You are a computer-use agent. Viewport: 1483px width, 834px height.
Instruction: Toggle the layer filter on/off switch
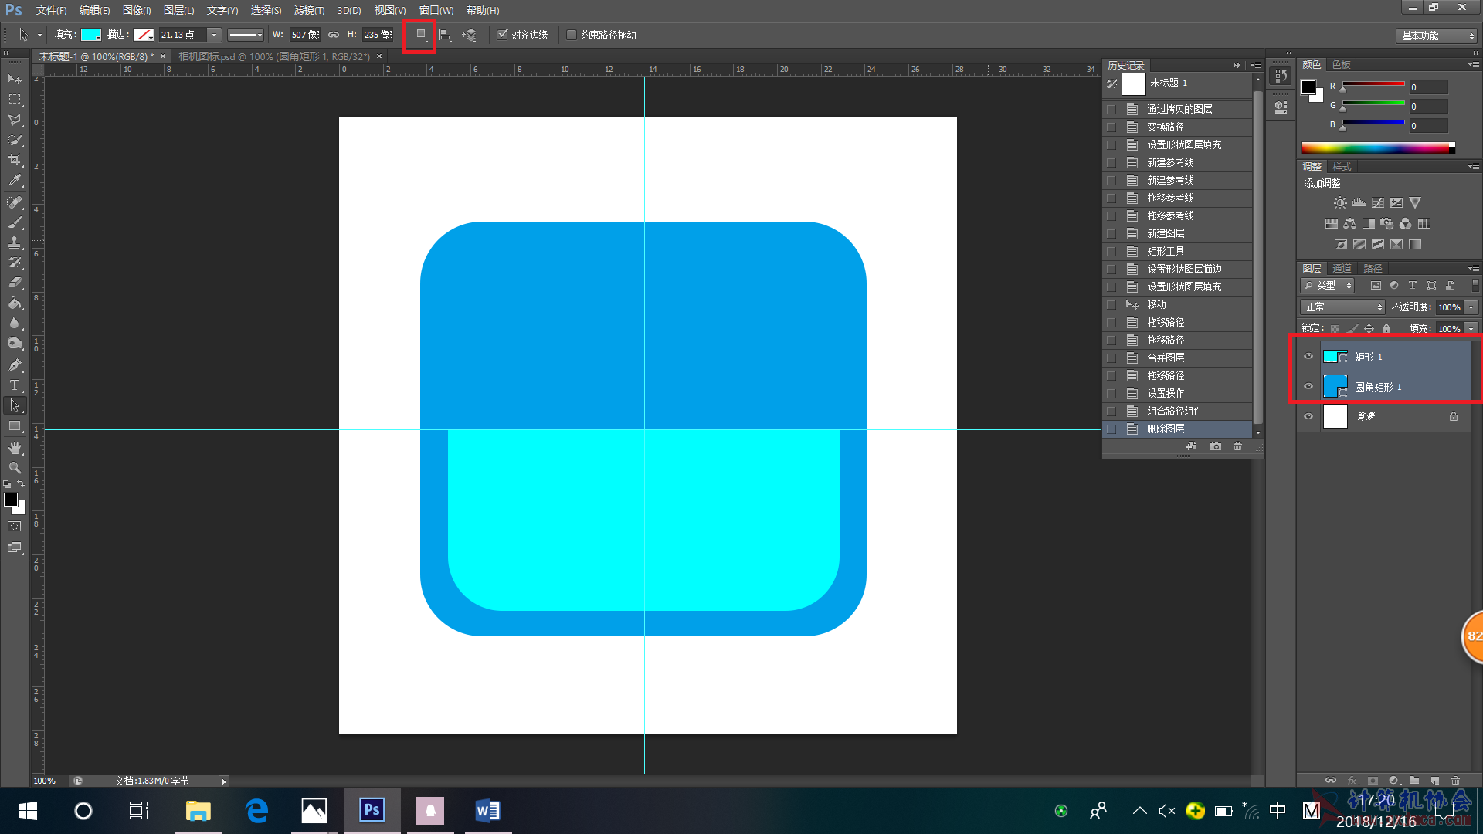point(1475,286)
